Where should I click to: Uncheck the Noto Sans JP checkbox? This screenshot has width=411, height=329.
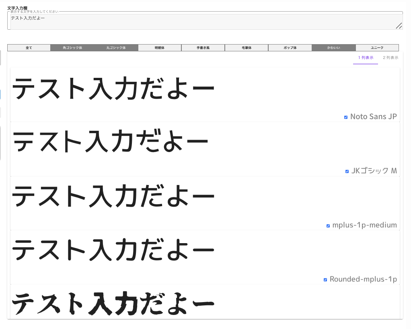(x=346, y=117)
